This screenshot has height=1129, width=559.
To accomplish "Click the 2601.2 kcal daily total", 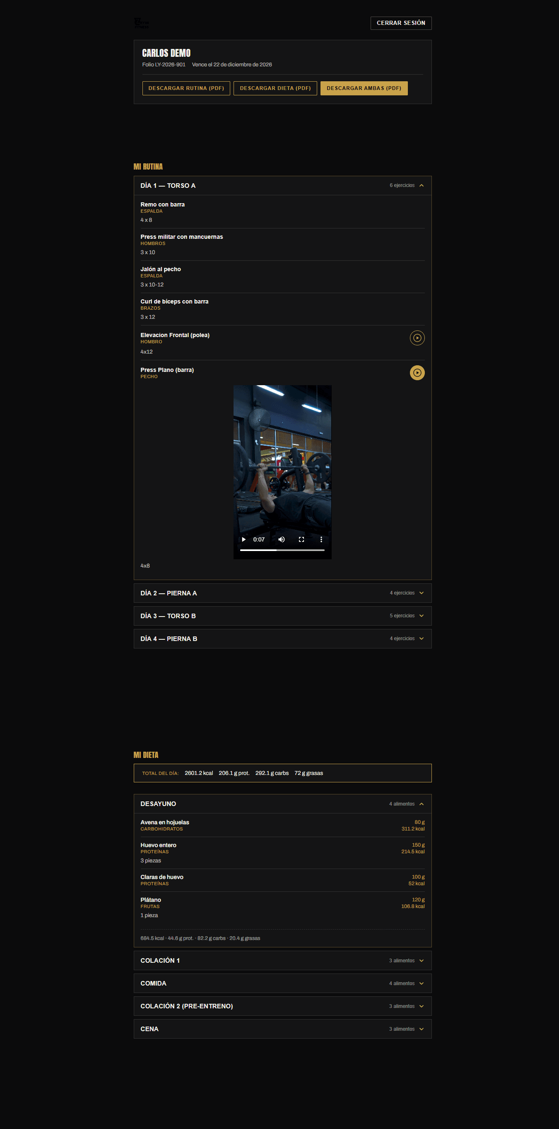I will point(199,773).
